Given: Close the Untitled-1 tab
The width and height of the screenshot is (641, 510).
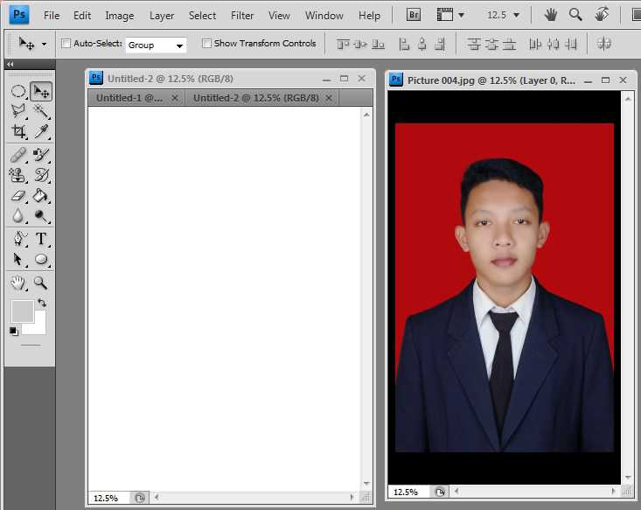Looking at the screenshot, I should click(x=175, y=98).
